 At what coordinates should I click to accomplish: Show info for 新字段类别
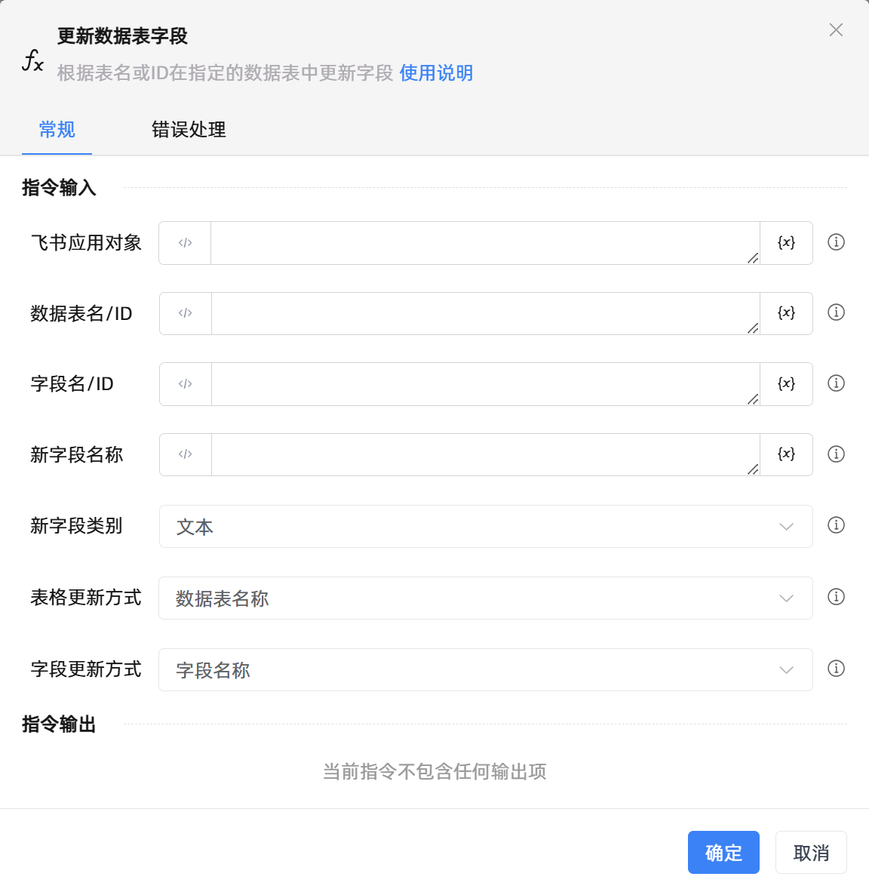point(836,525)
